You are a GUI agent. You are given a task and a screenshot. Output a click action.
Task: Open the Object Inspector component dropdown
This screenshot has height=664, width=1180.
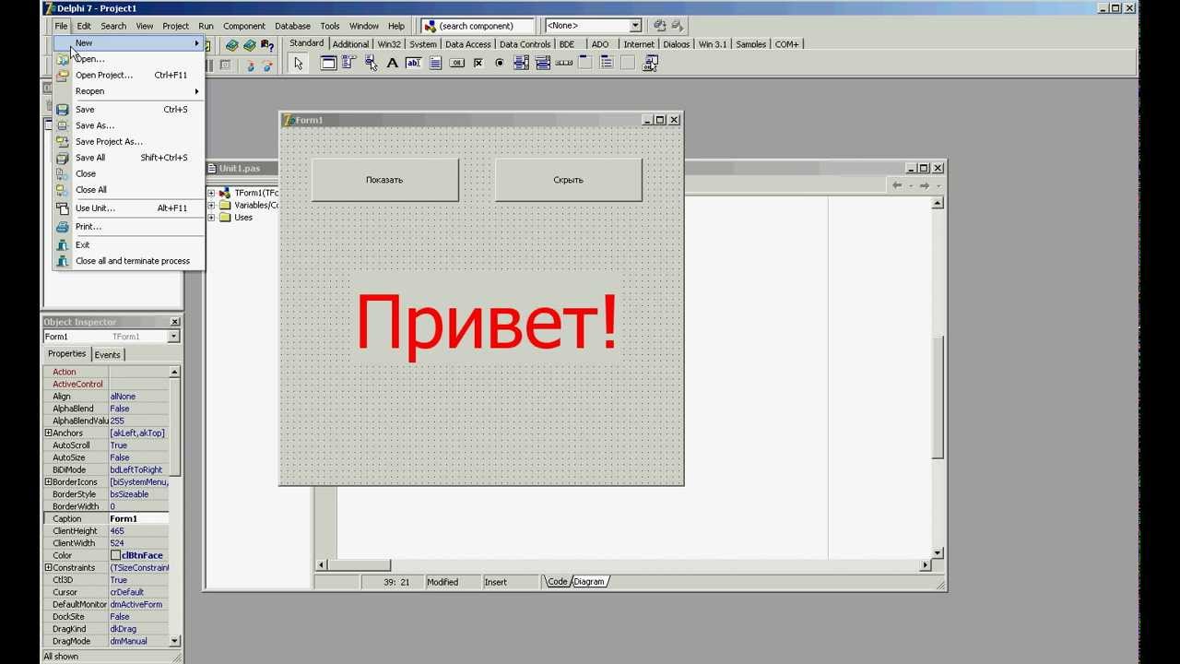(x=173, y=337)
